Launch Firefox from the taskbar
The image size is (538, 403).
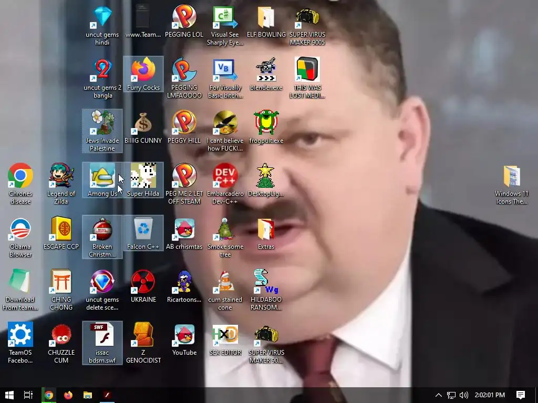pos(68,395)
